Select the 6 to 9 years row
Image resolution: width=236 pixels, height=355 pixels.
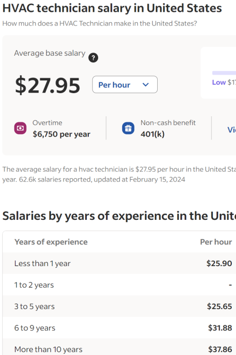pos(119,328)
